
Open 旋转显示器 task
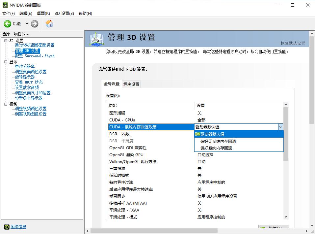click(25, 77)
